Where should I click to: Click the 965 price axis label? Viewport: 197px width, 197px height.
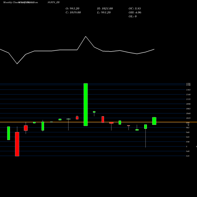(188, 128)
